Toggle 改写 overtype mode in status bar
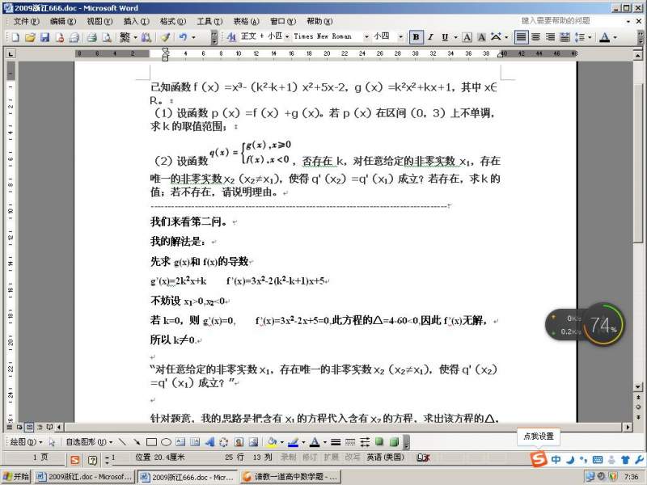Image resolution: width=647 pixels, height=485 pixels. pyautogui.click(x=353, y=458)
